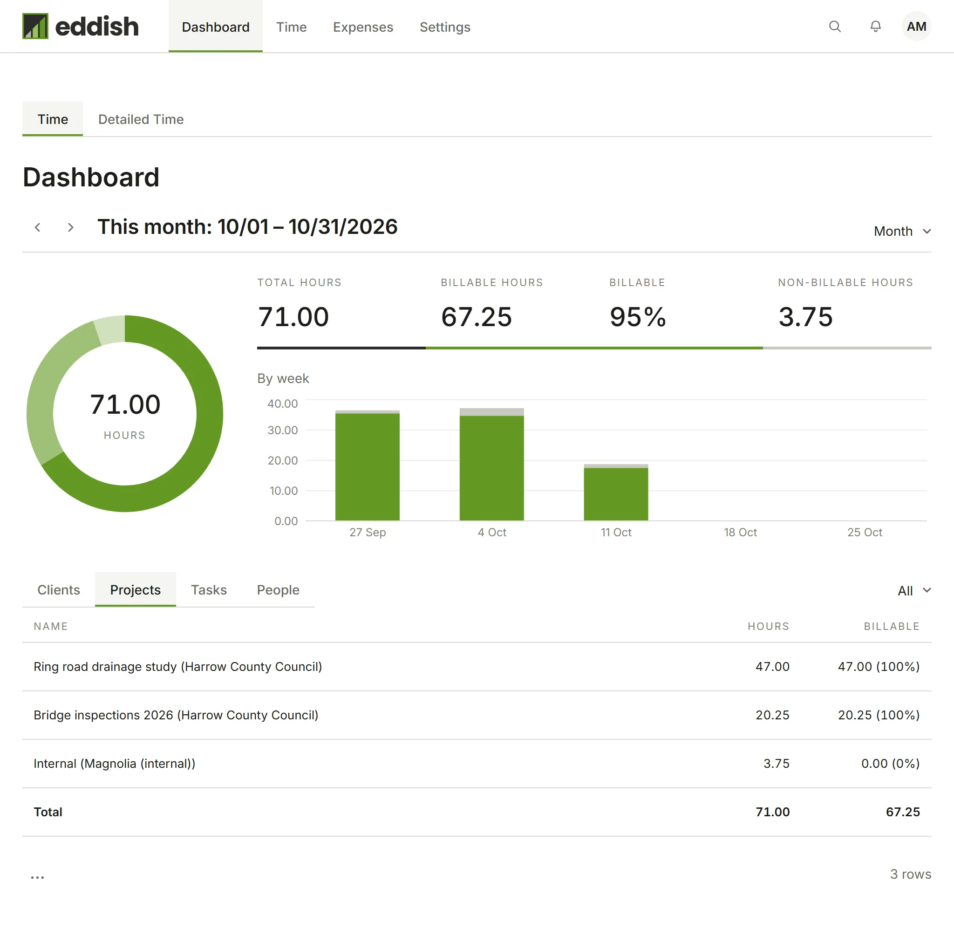Sort by the BILLABLE column header
This screenshot has height=943, width=954.
891,626
